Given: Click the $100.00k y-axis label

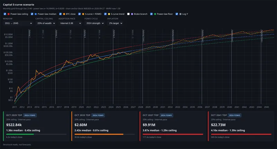Looking at the screenshot, I should coord(8,52).
